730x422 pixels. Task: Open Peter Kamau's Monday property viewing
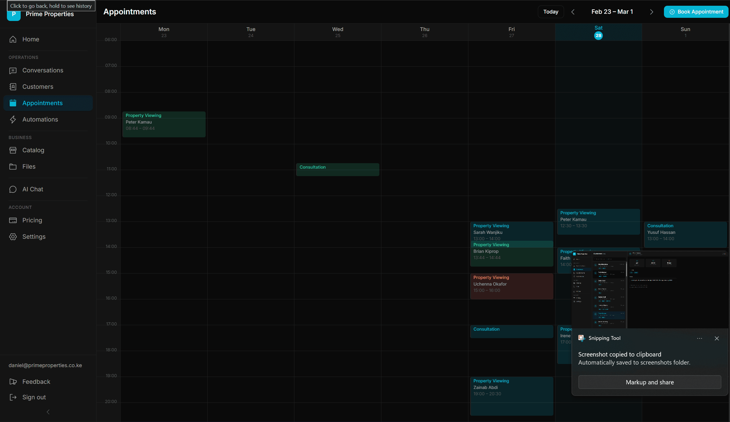coord(164,124)
